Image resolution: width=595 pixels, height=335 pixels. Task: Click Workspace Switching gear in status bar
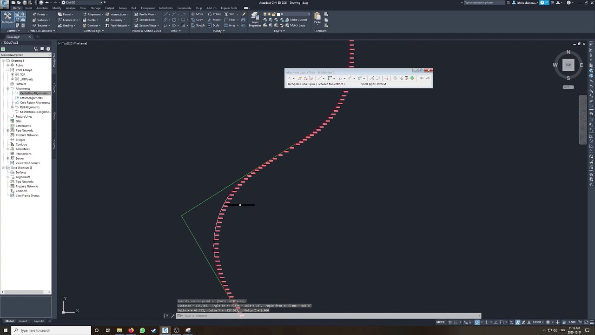tap(548, 322)
